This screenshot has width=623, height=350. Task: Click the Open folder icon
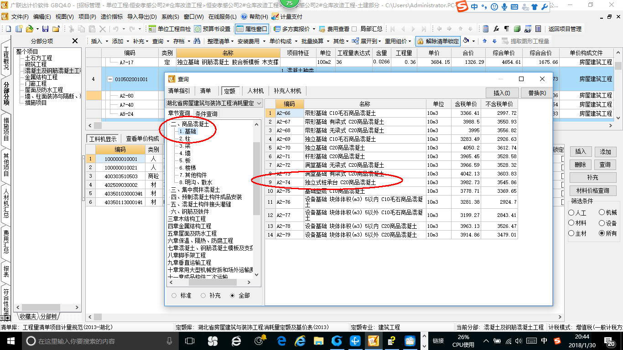click(29, 29)
